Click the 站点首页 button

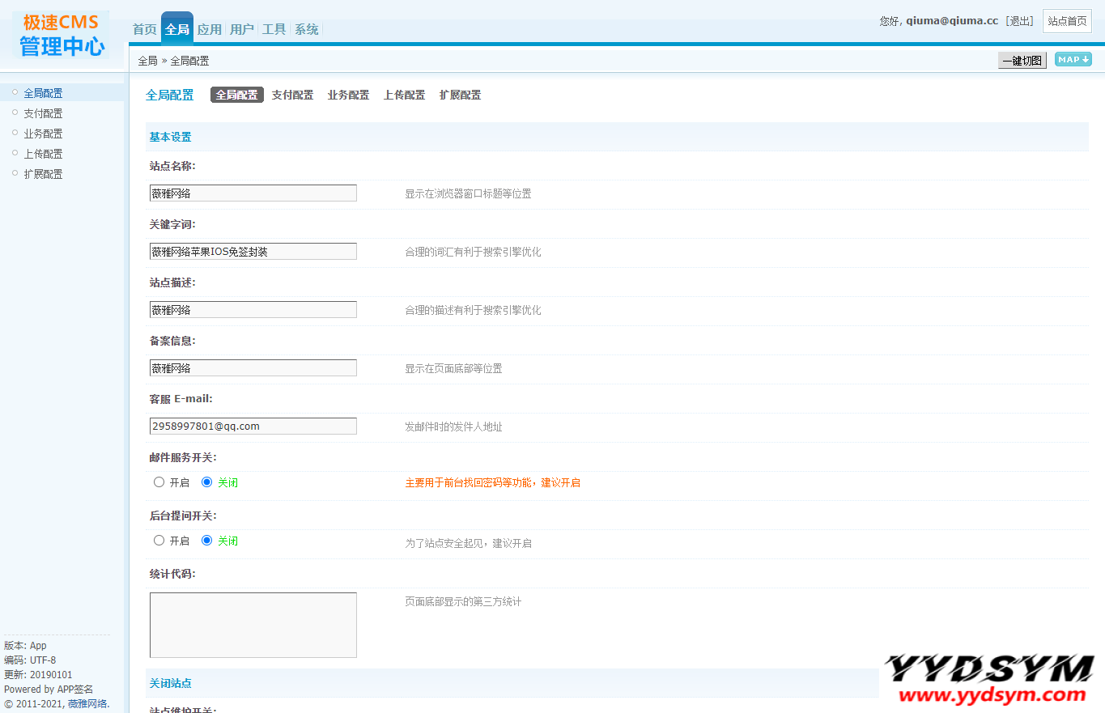[x=1066, y=20]
